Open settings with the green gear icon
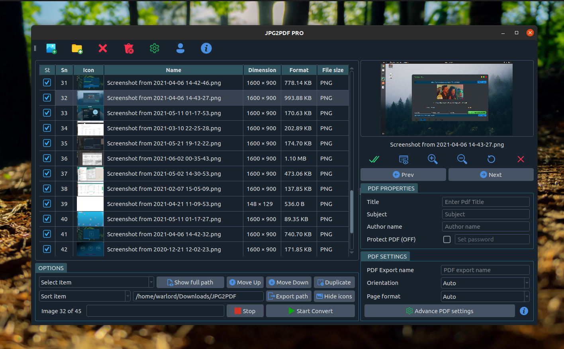 [155, 48]
